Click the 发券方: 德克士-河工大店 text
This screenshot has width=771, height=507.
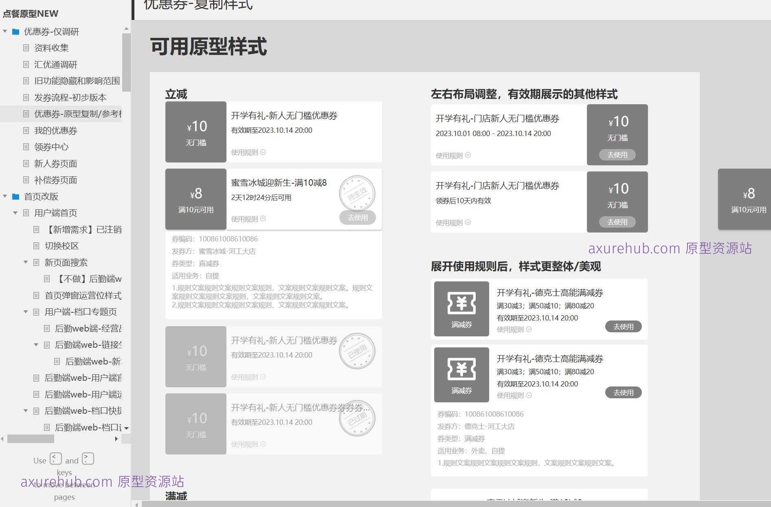point(476,426)
